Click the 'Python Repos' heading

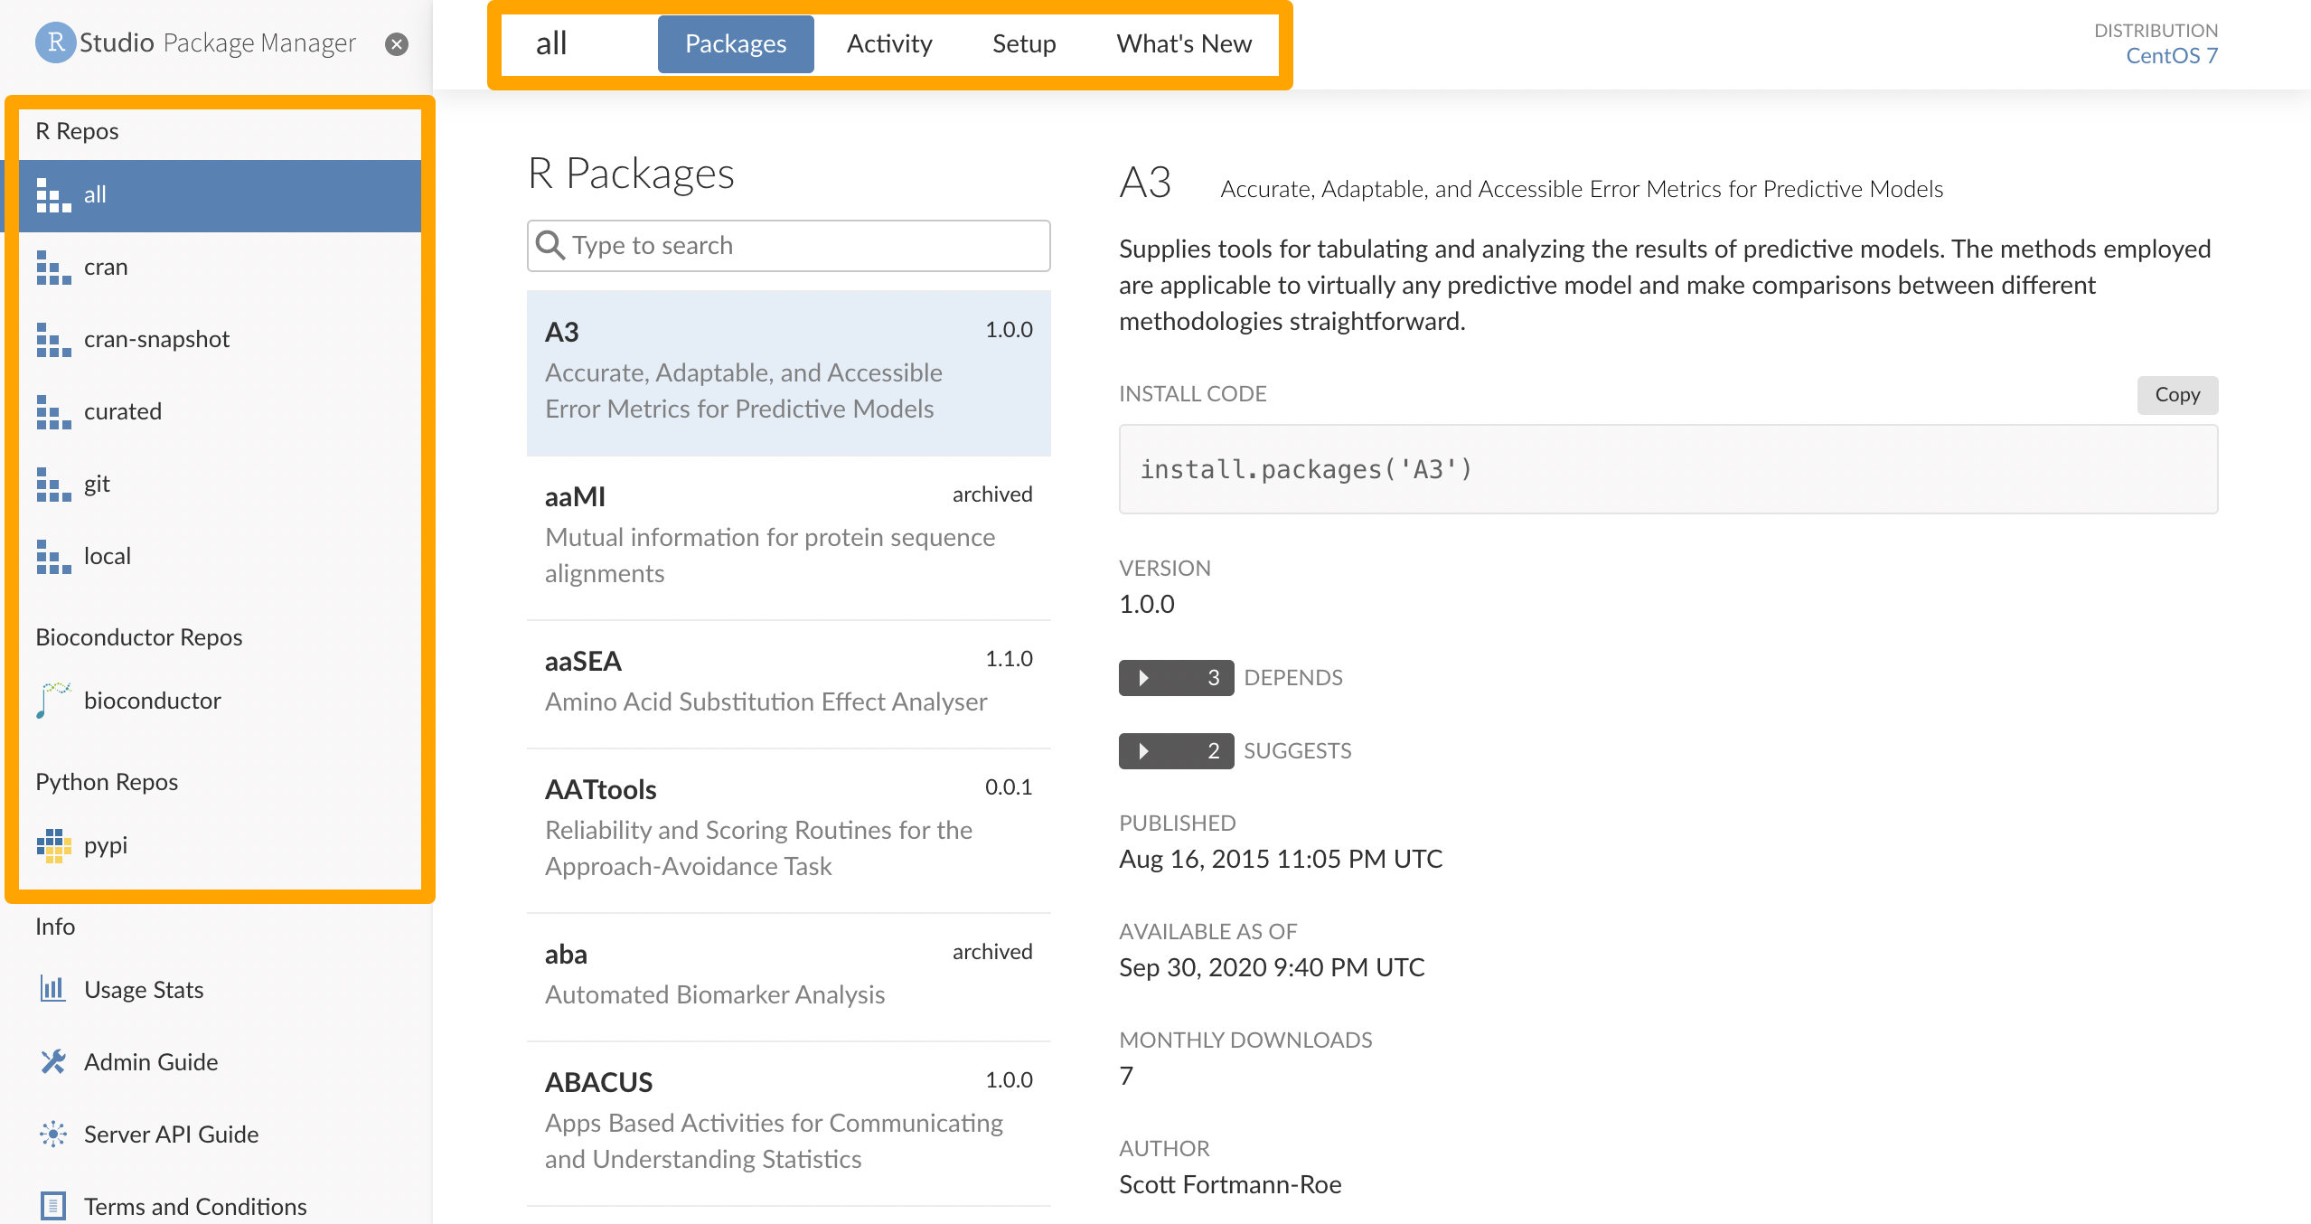pos(107,782)
